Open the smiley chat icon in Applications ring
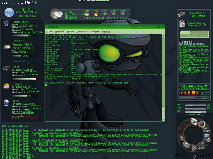This screenshot has height=159, width=213. tap(207, 139)
